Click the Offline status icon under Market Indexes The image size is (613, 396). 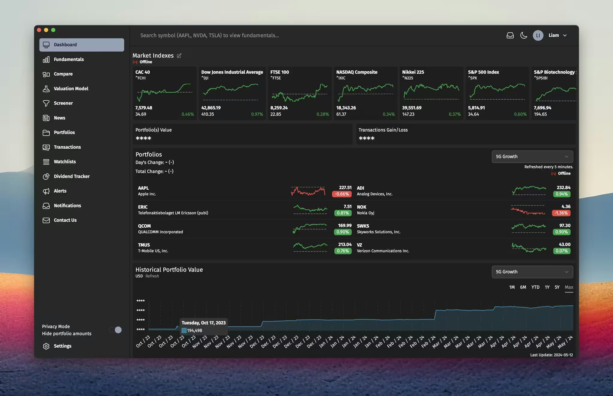(x=135, y=62)
